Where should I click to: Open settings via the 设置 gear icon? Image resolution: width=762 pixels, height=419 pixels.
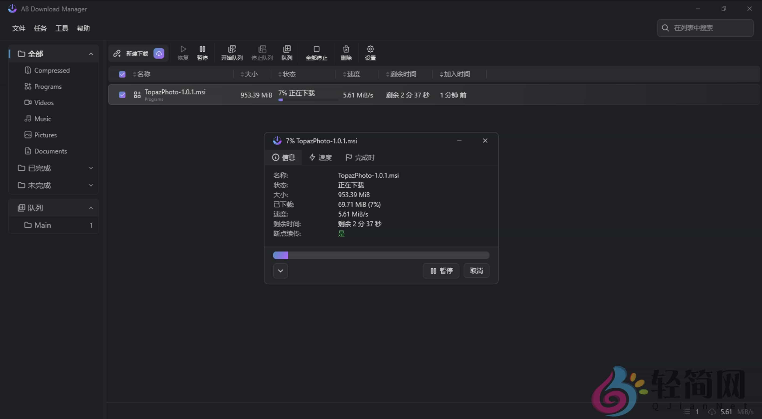(x=370, y=53)
